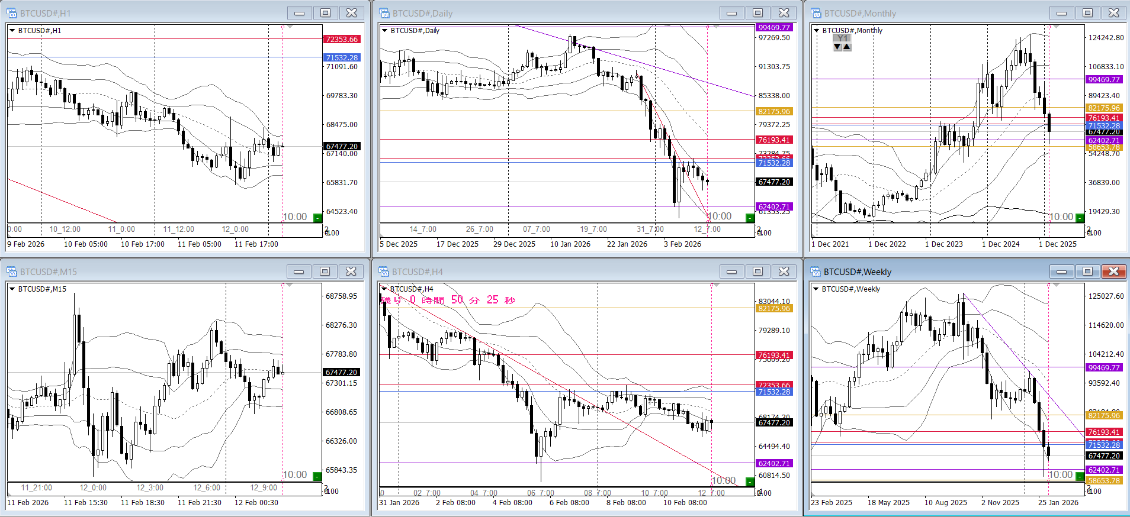Expand the triangle beside BTCUSD#,M15 chart label
Screen dimensions: 1130x517
tap(12, 289)
